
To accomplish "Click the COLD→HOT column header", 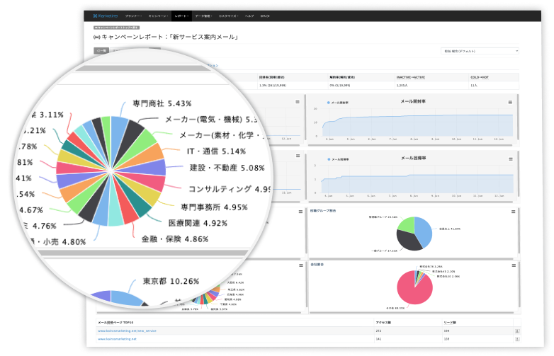I will [x=480, y=77].
